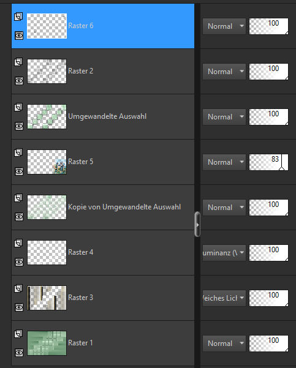The image size is (296, 368).
Task: Open Luminanz blend mode dropdown of Raster 4
Action: point(224,253)
